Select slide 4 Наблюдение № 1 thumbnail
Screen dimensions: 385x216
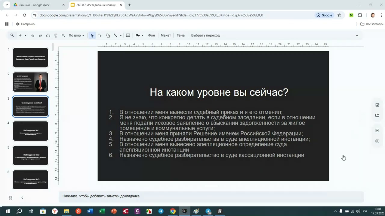point(30,131)
